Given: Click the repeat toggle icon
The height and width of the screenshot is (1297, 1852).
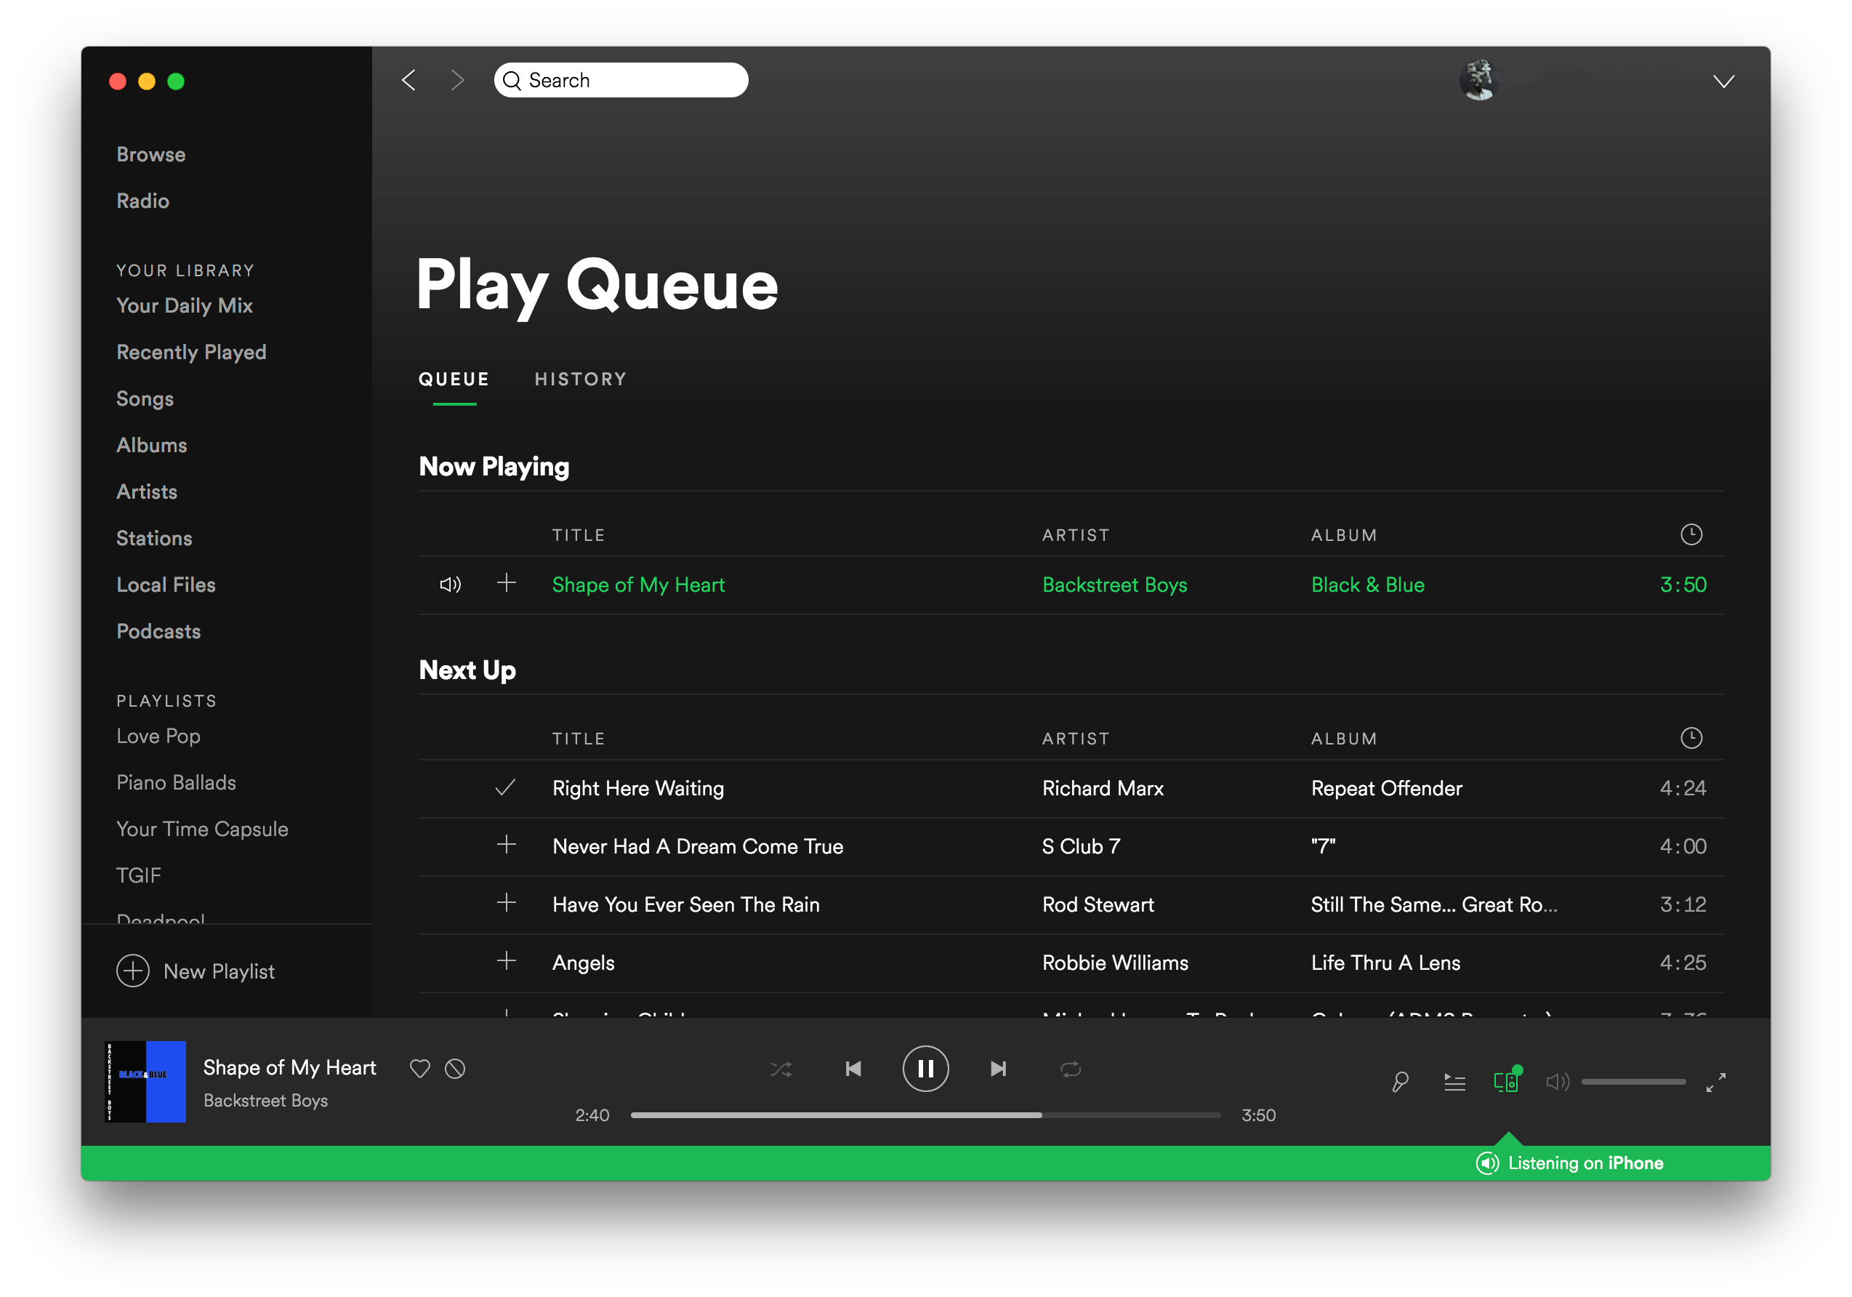Looking at the screenshot, I should (x=1071, y=1069).
